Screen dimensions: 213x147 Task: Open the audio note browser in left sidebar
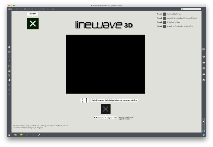point(9,61)
